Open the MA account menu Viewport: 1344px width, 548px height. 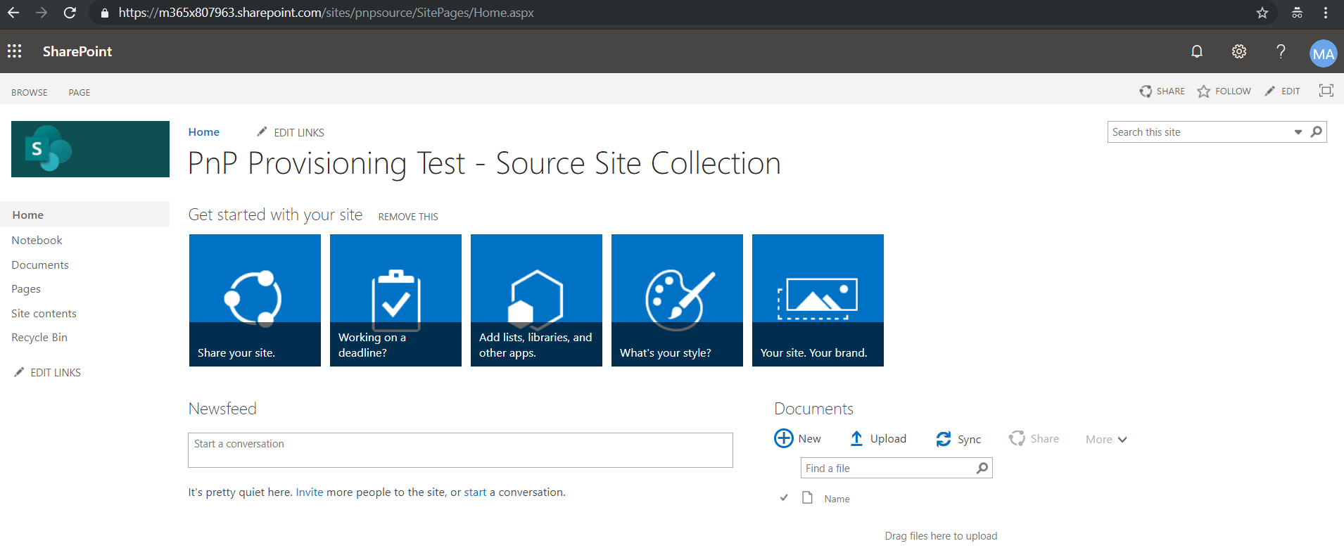click(1323, 53)
